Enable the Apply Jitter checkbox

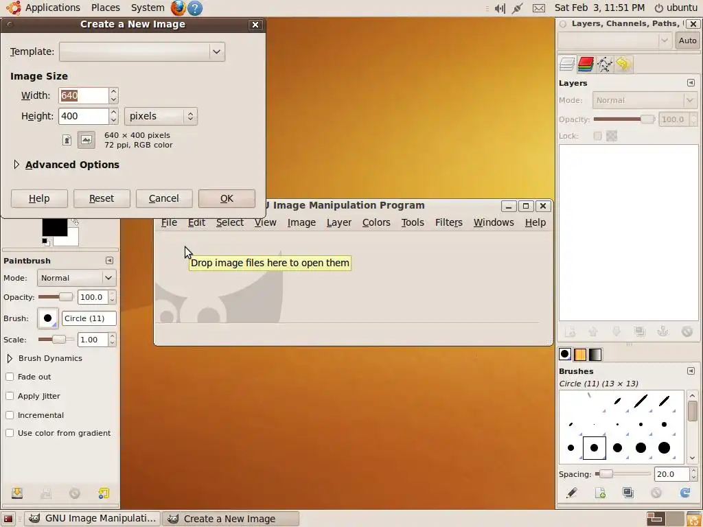click(10, 396)
